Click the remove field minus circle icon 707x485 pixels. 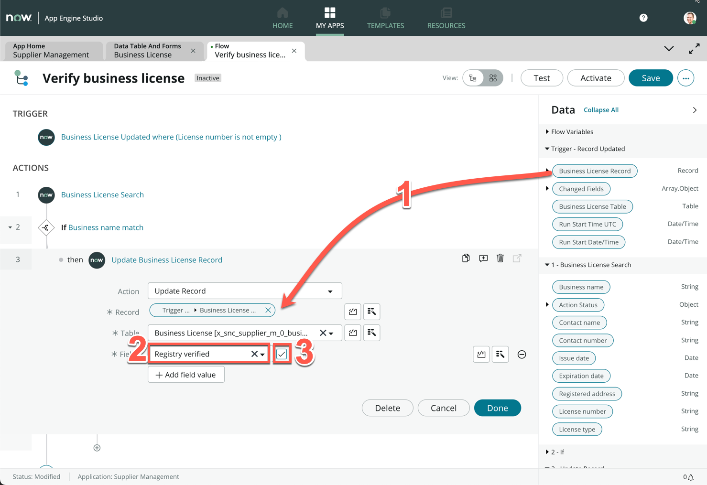coord(522,355)
